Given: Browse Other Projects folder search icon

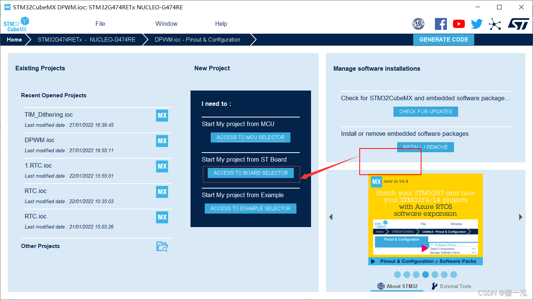Looking at the screenshot, I should pos(162,247).
